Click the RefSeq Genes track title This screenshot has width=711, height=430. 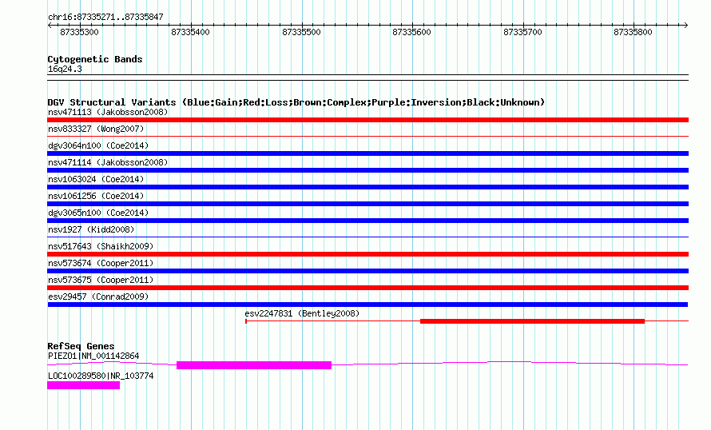[81, 346]
